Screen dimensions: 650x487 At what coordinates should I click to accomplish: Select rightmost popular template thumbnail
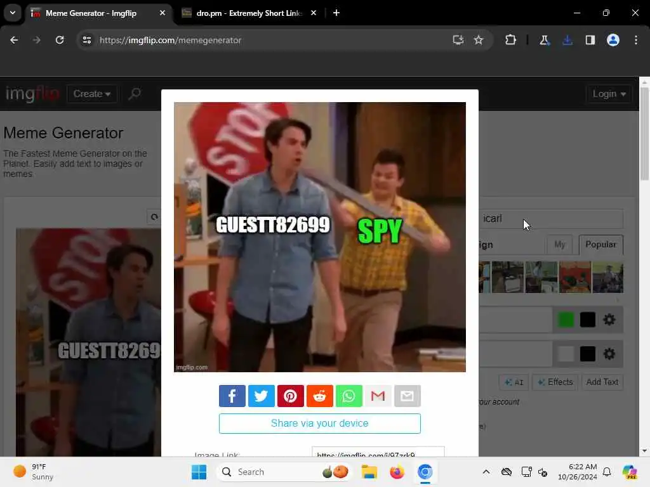(607, 277)
